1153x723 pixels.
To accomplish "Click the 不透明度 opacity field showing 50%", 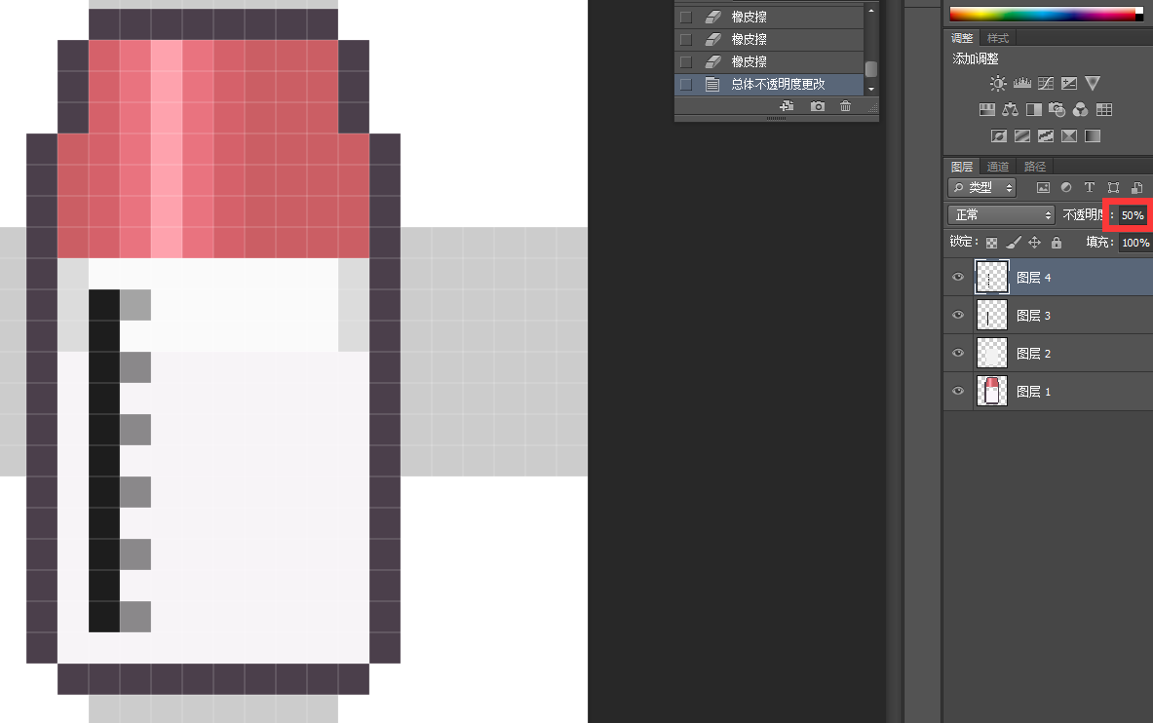I will (x=1133, y=215).
